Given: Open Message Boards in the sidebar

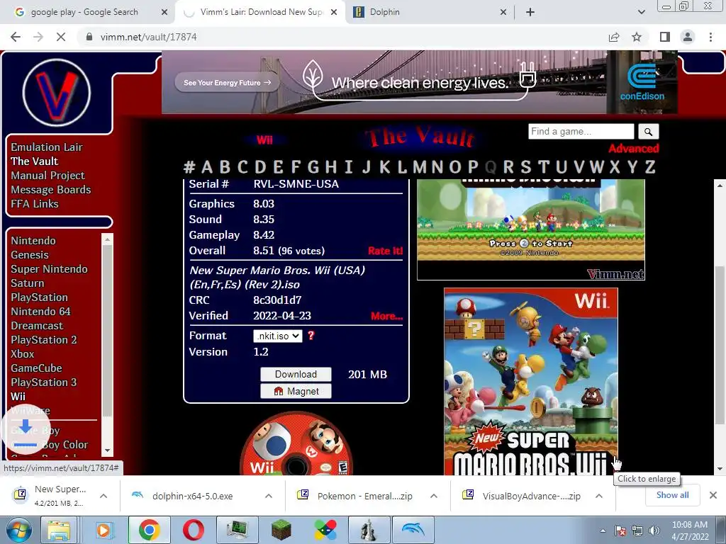Looking at the screenshot, I should click(51, 190).
